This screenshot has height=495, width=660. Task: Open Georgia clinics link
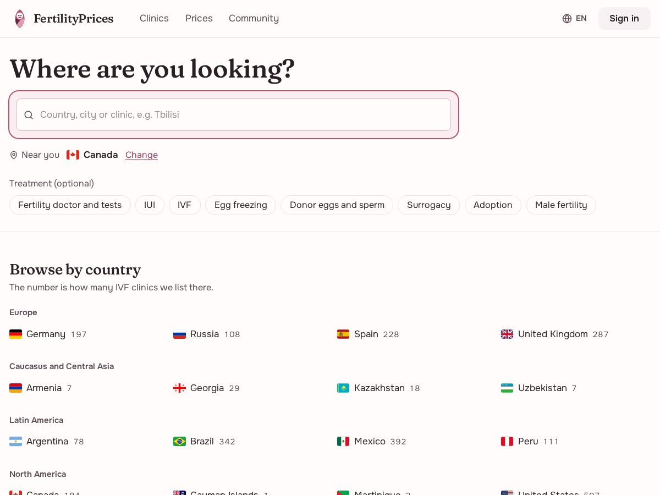[x=206, y=388]
